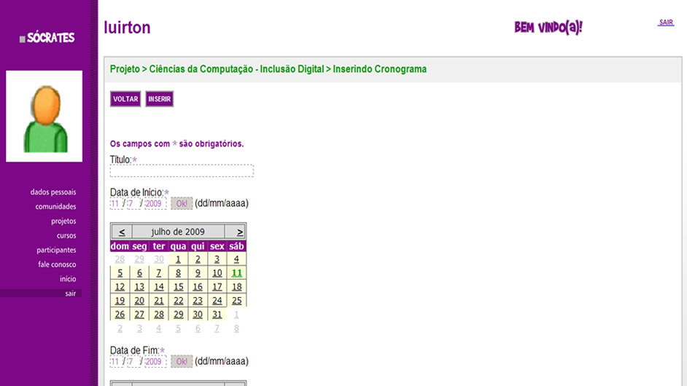Open cursos in sidebar menu
Screen dimensions: 687x386
66,236
